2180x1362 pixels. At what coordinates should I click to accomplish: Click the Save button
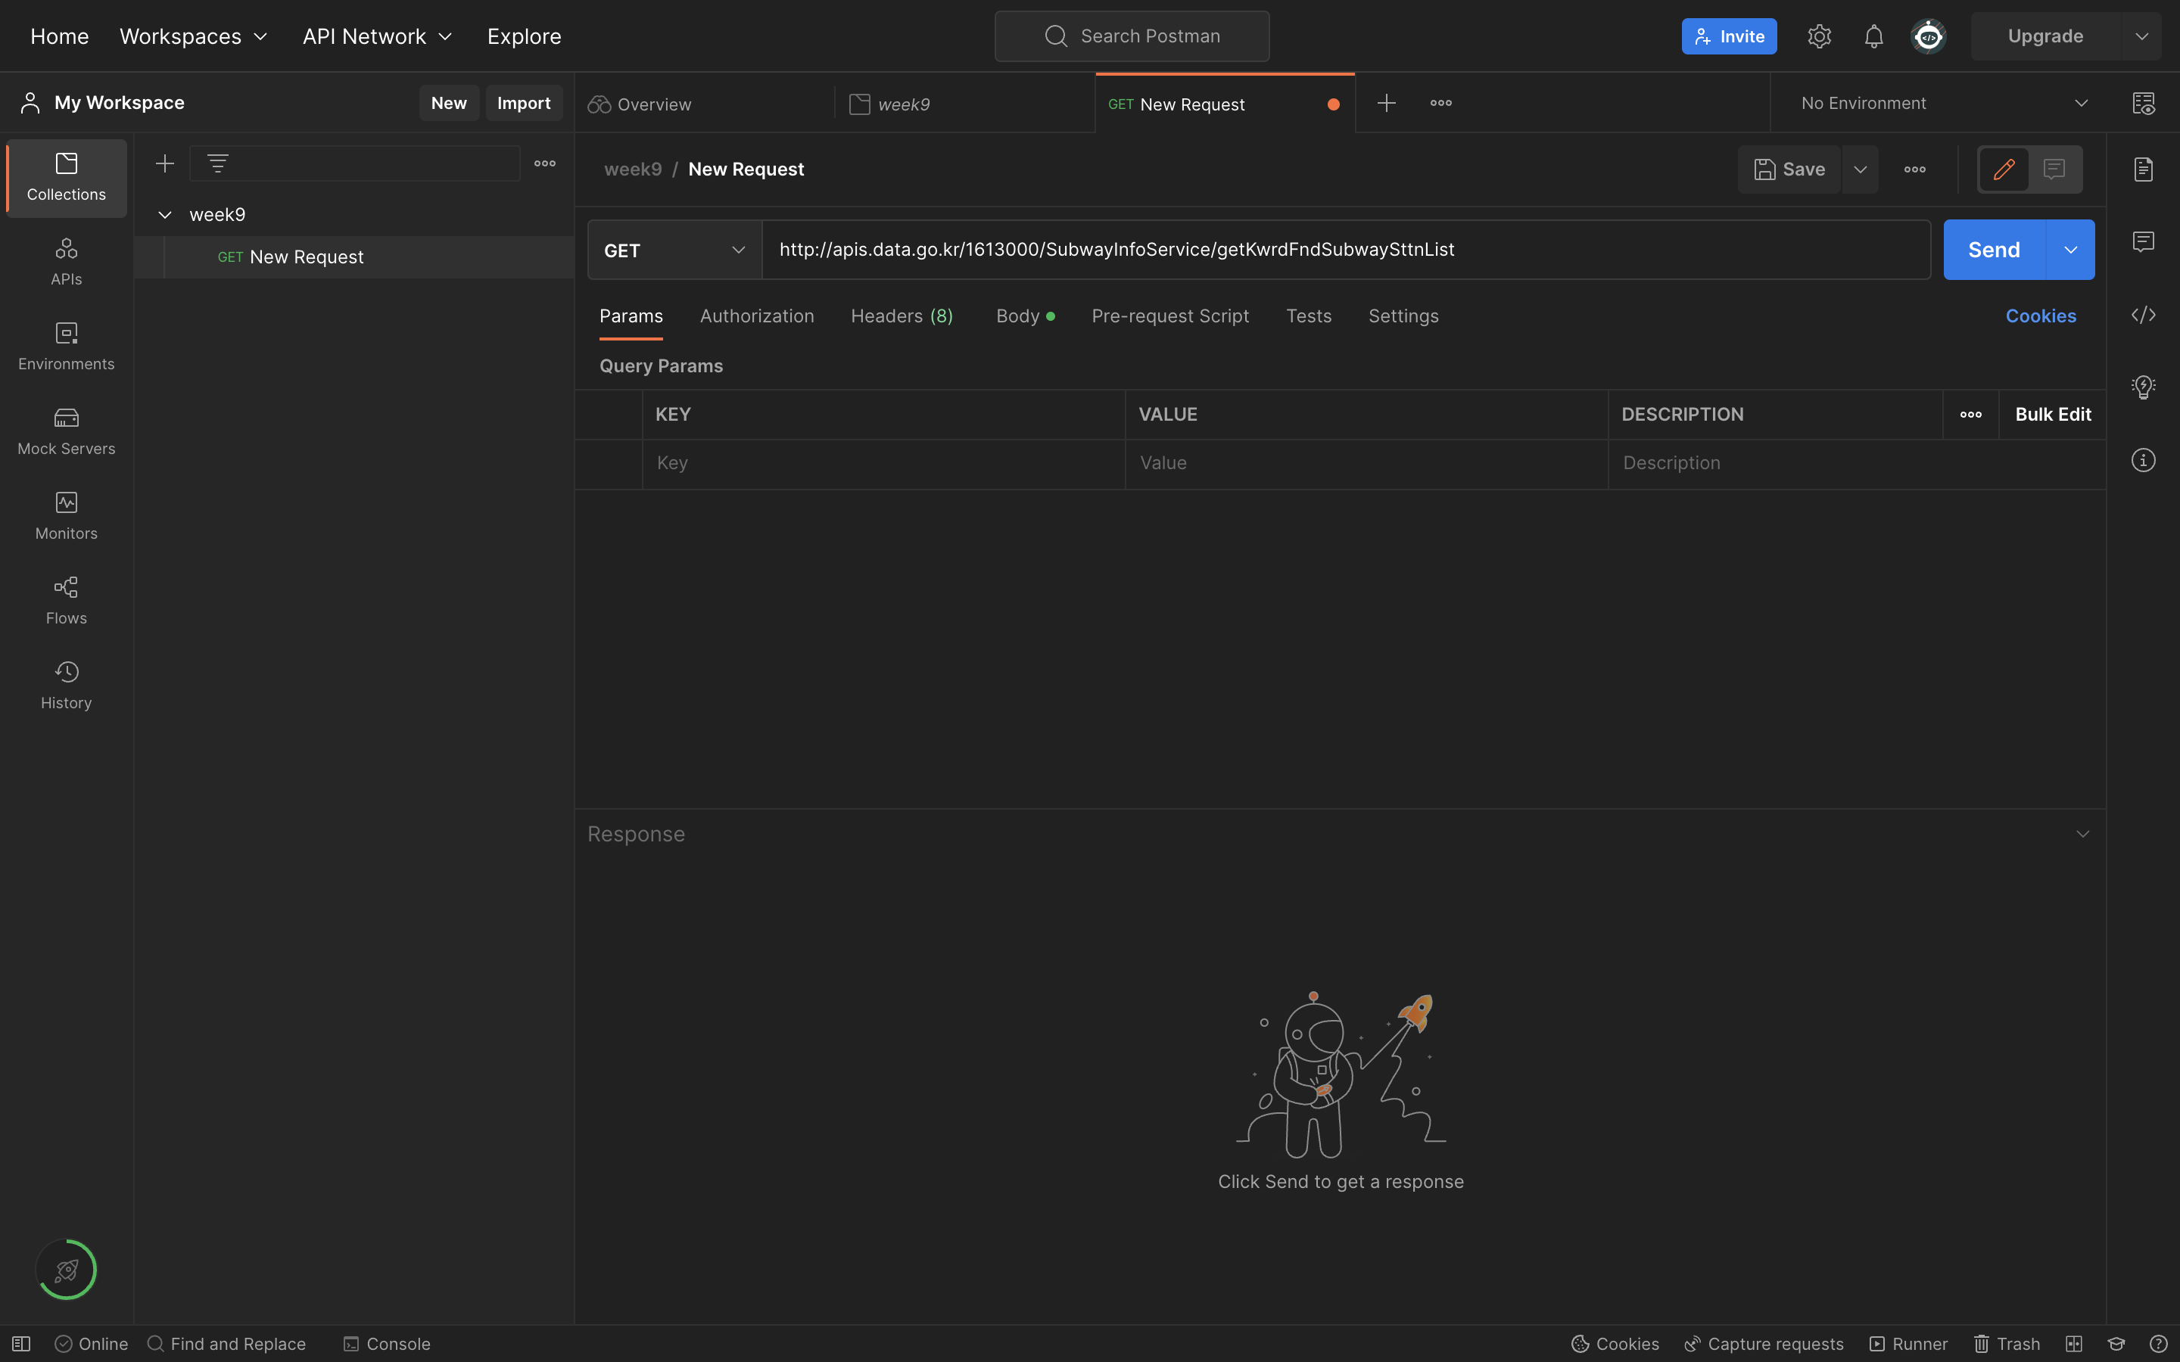pos(1789,169)
